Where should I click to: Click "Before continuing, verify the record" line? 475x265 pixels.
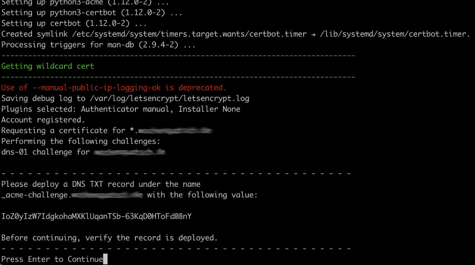pos(110,238)
